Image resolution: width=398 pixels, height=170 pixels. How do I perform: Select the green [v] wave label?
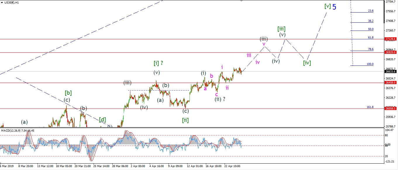(328, 6)
